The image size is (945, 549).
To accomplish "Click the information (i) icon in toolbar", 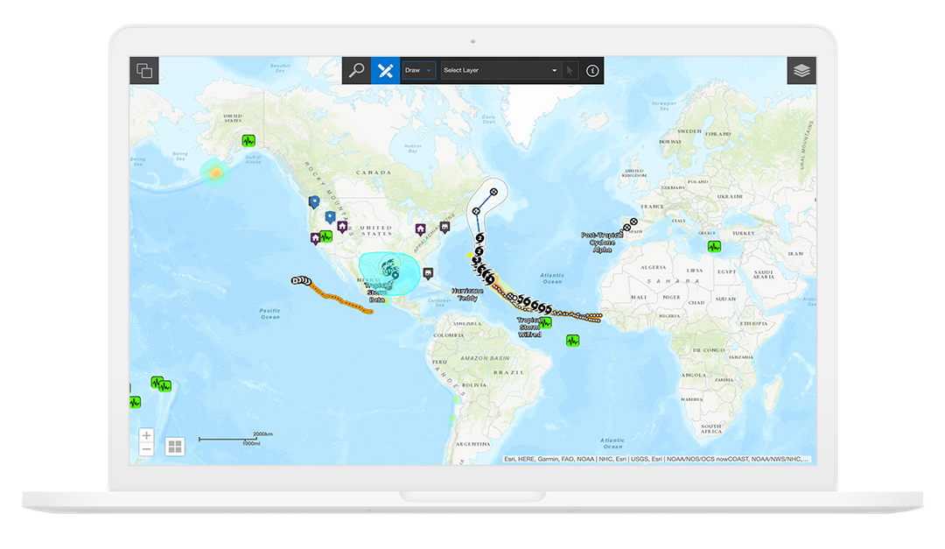I will [x=591, y=70].
